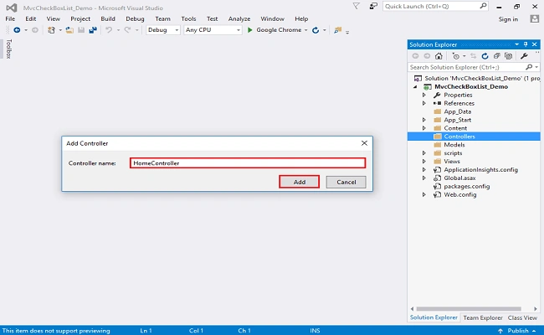544x335 pixels.
Task: Open the Toolbox side tab
Action: tap(8, 49)
